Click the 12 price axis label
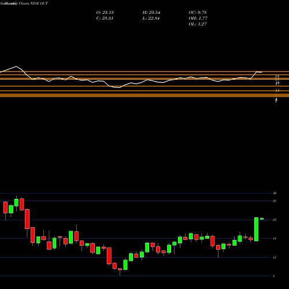The image size is (289, 289). pos(275,257)
